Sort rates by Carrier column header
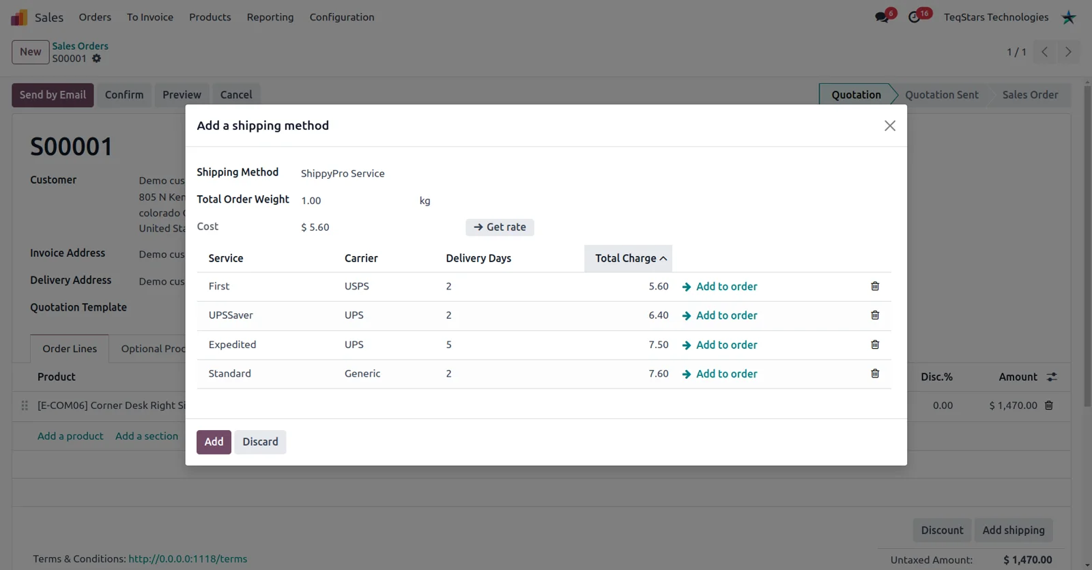Screen dimensions: 1092x570 (x=361, y=258)
